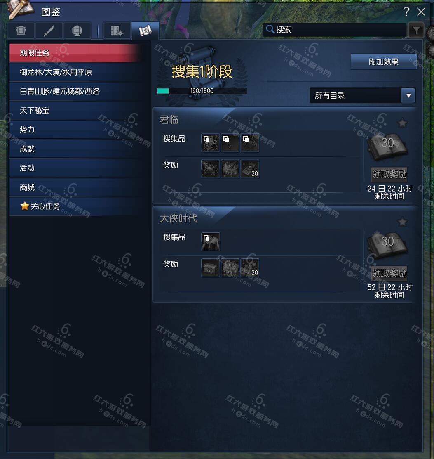434x459 pixels.
Task: Click the 附加效果 button
Action: pos(383,62)
